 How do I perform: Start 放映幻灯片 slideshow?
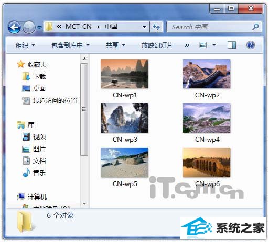tap(157, 45)
